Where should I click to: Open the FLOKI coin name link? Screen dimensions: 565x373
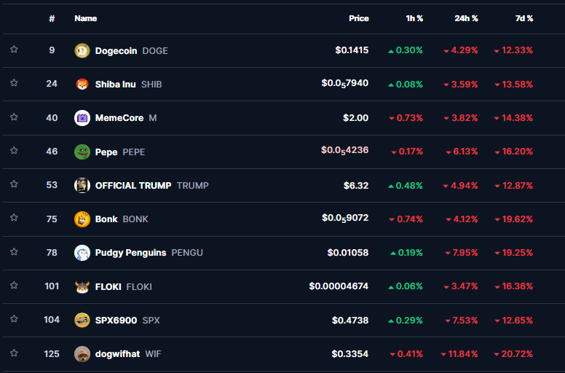108,286
